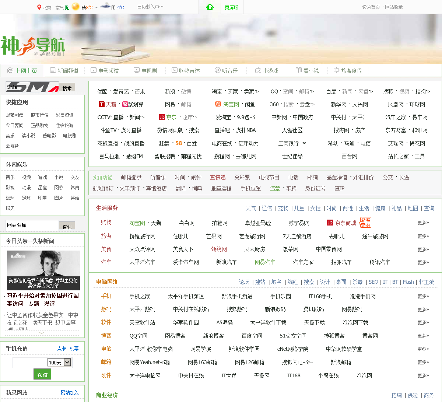
Task: Click the TV series tab icon
Action: [x=137, y=70]
